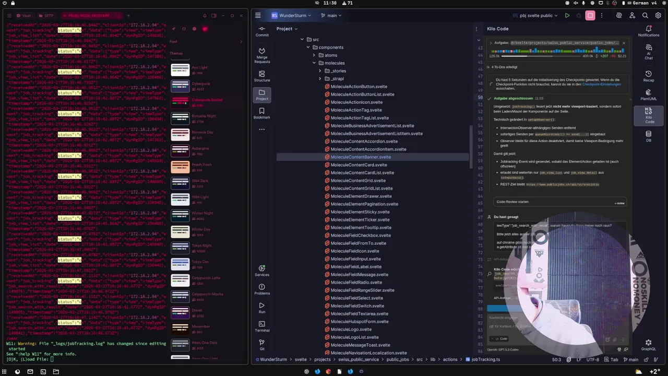Select the Ayu Light theme thumbnail
The image size is (668, 376).
click(180, 70)
